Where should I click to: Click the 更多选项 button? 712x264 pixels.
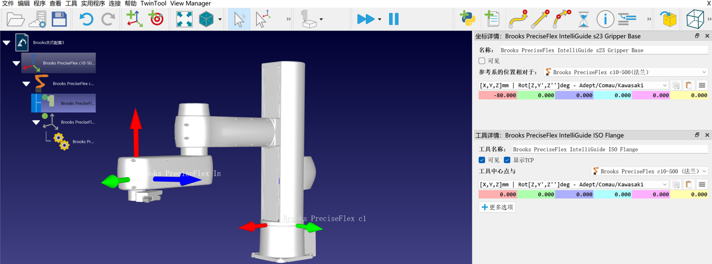[x=497, y=207]
